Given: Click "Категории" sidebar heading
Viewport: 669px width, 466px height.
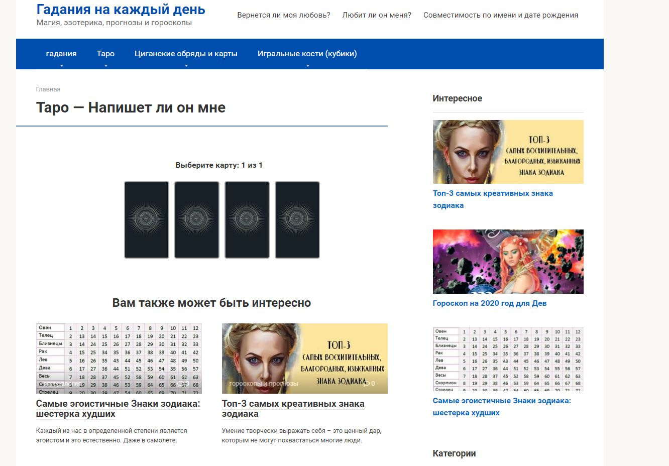Looking at the screenshot, I should point(454,453).
